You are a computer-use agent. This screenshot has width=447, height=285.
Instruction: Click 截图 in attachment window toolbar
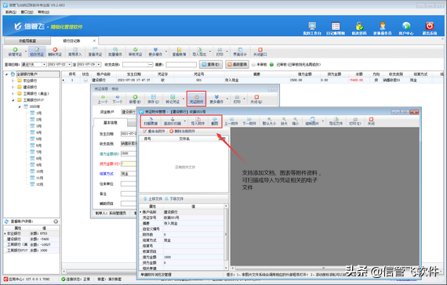click(214, 121)
